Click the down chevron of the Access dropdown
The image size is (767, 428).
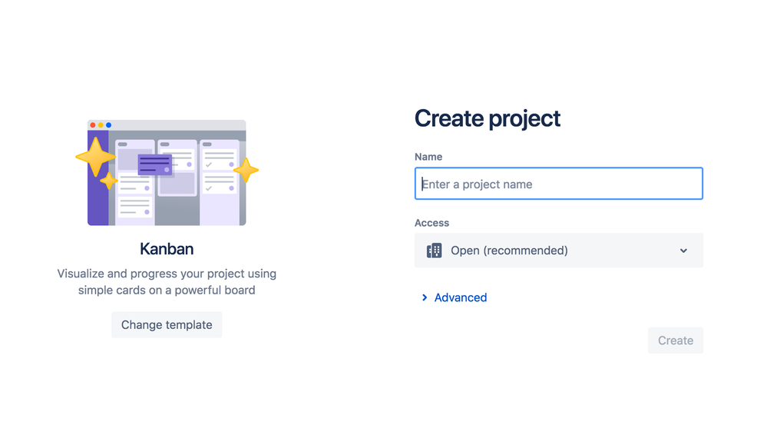683,250
